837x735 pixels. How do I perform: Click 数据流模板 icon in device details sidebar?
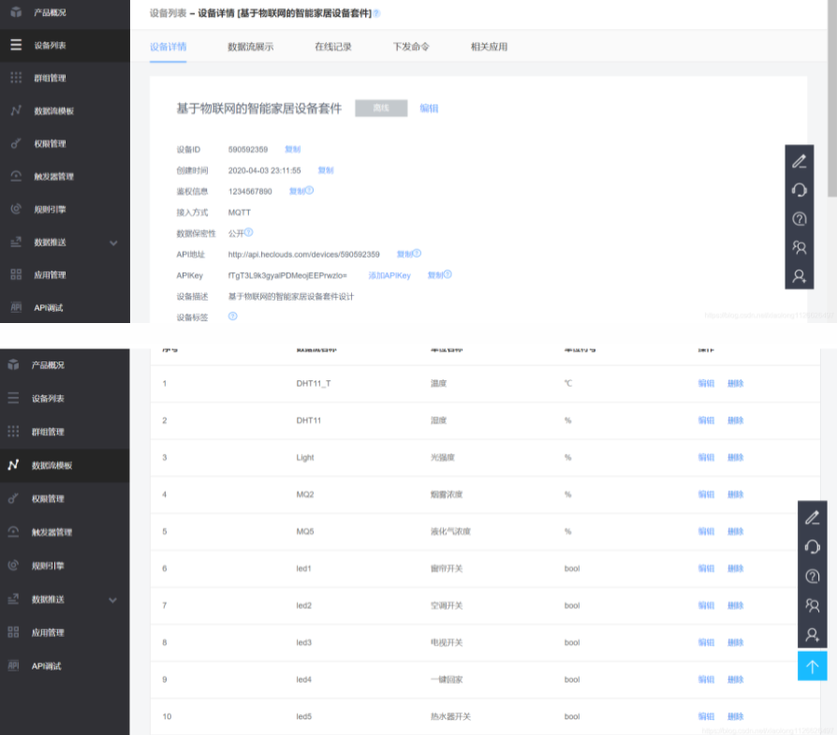point(16,110)
